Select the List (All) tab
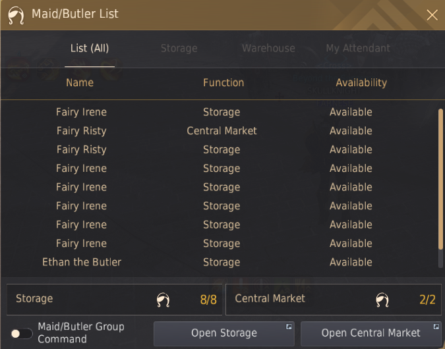The image size is (445, 349). [90, 49]
